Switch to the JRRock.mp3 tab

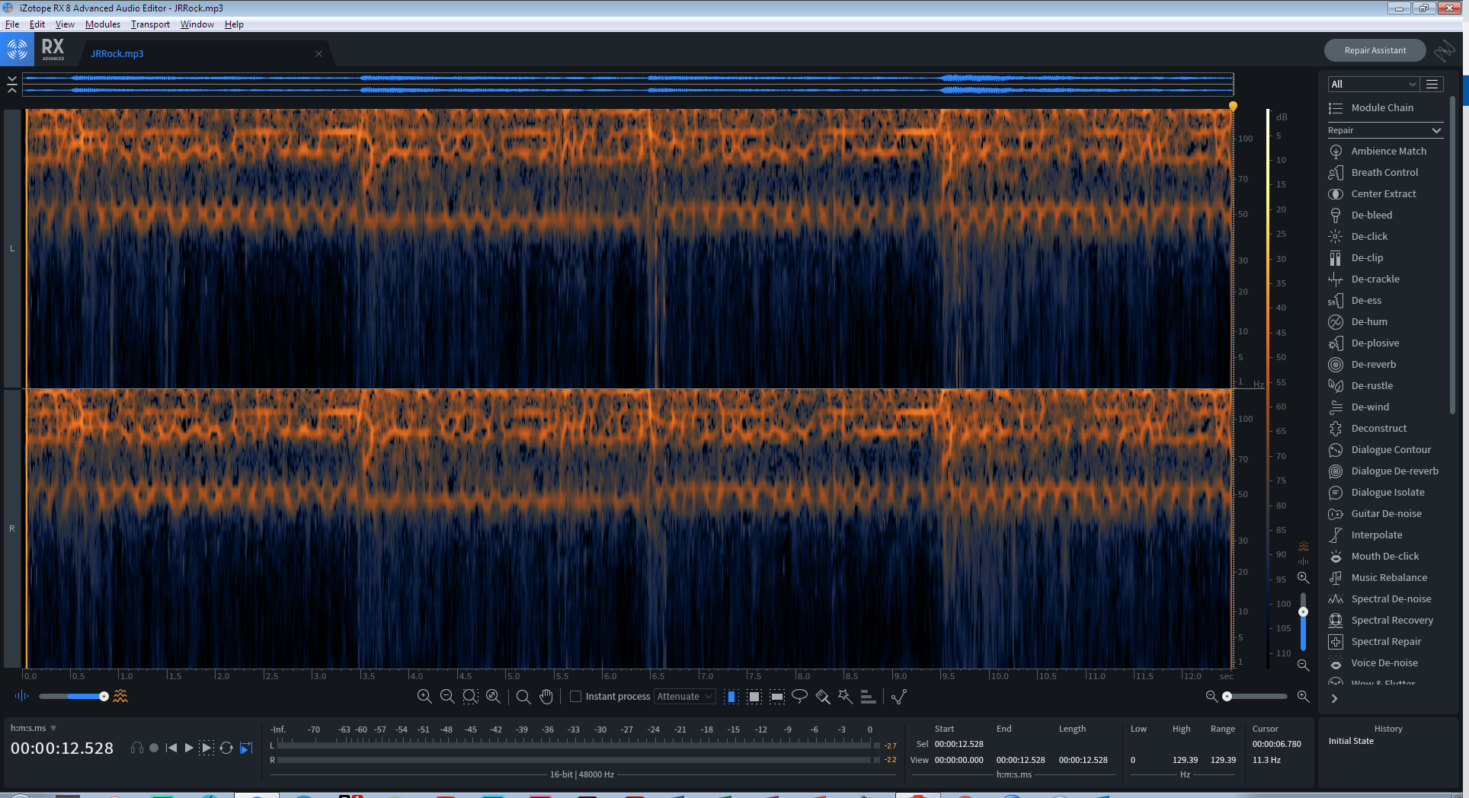pyautogui.click(x=117, y=53)
